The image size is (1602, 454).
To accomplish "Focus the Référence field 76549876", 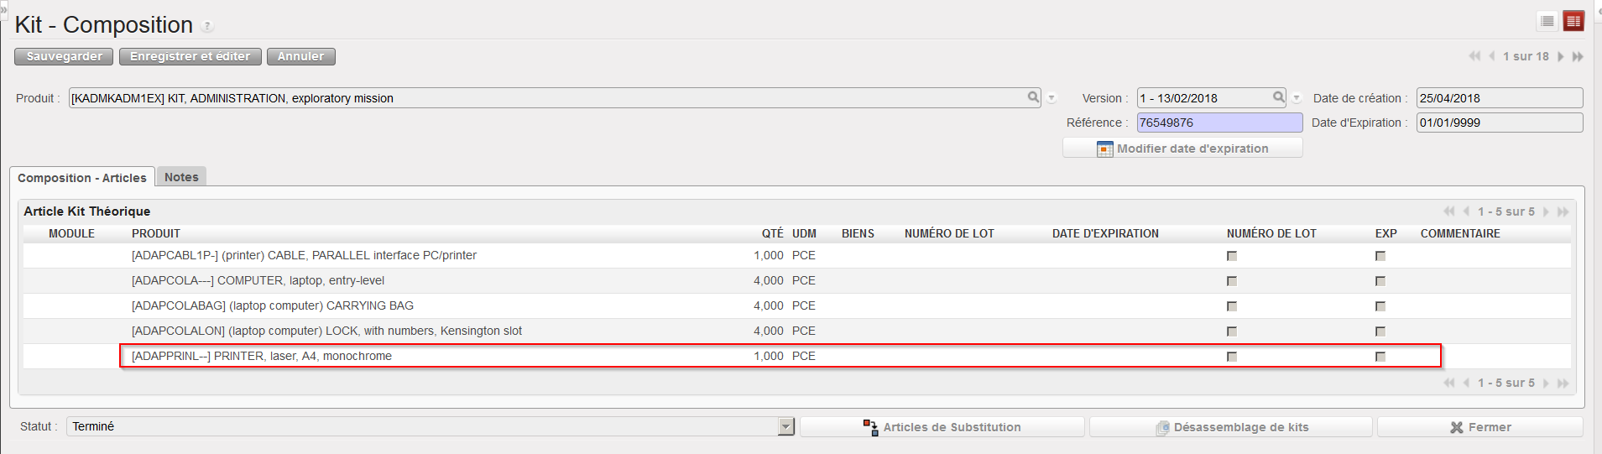I will click(x=1219, y=123).
